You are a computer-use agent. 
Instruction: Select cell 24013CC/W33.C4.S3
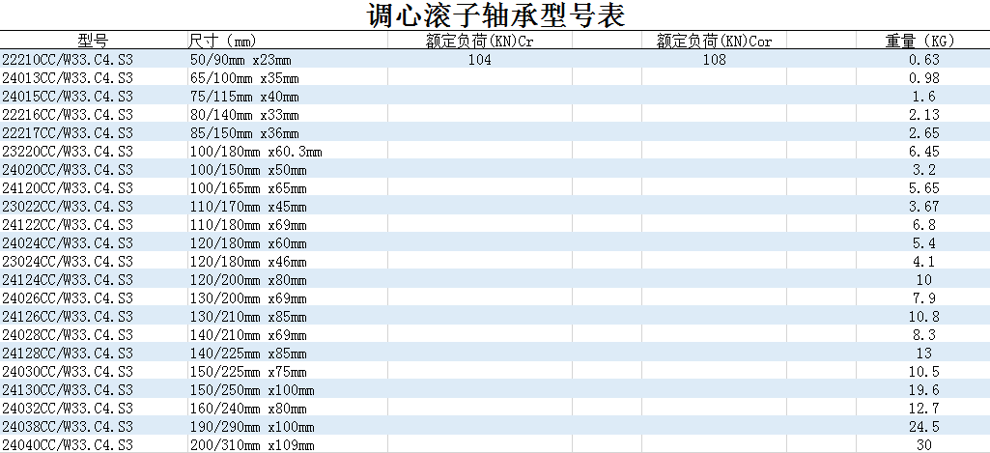click(68, 78)
